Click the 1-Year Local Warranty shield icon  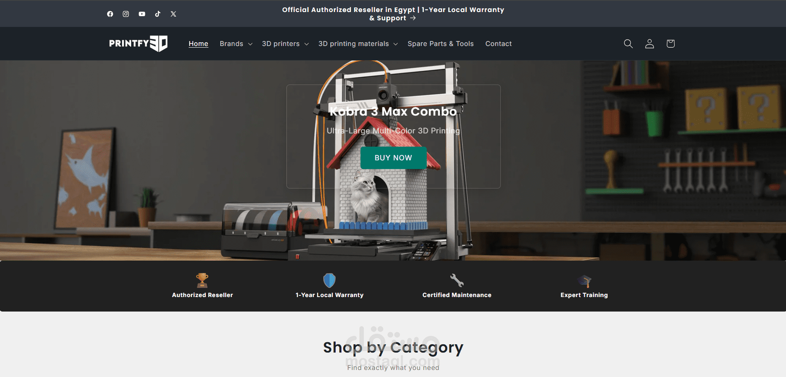[x=329, y=280]
